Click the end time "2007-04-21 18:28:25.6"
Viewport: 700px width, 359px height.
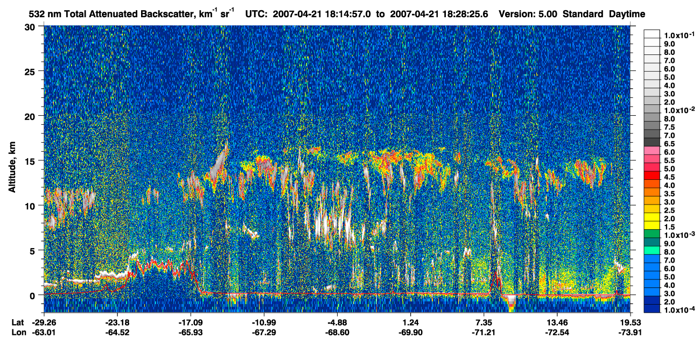pos(439,13)
